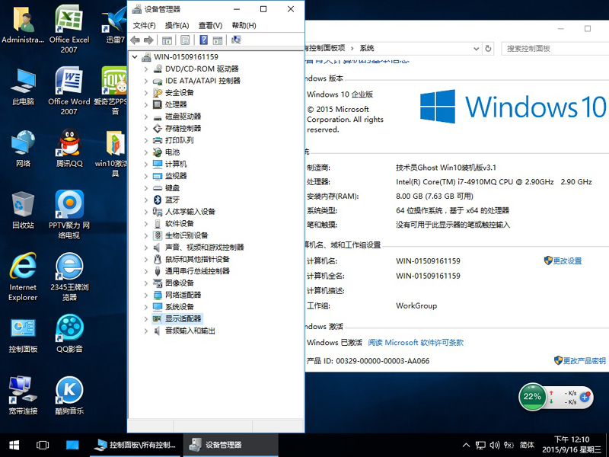Open the Administrator folder desktop icon
This screenshot has height=457, width=609.
click(x=23, y=24)
